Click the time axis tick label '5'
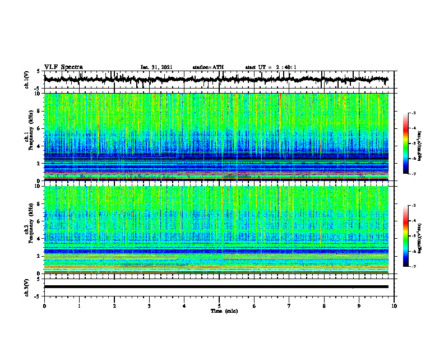The height and width of the screenshot is (343, 444). pos(219,306)
